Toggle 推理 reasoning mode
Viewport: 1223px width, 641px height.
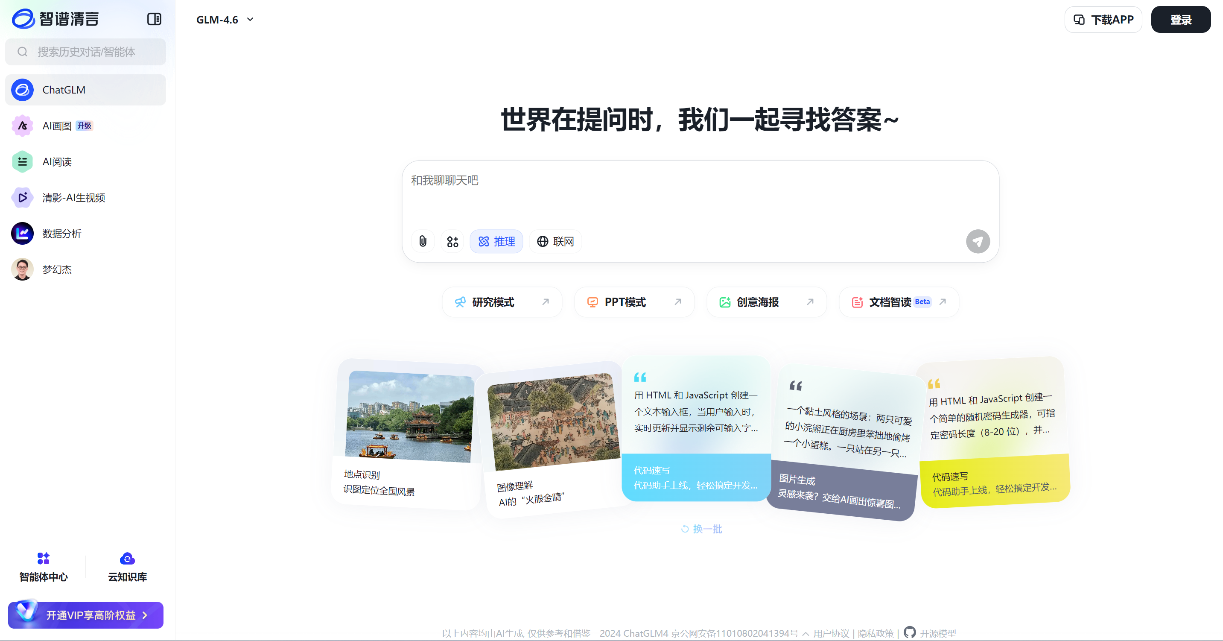(x=496, y=241)
